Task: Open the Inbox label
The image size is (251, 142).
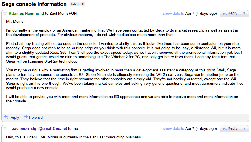Action: (x=75, y=4)
